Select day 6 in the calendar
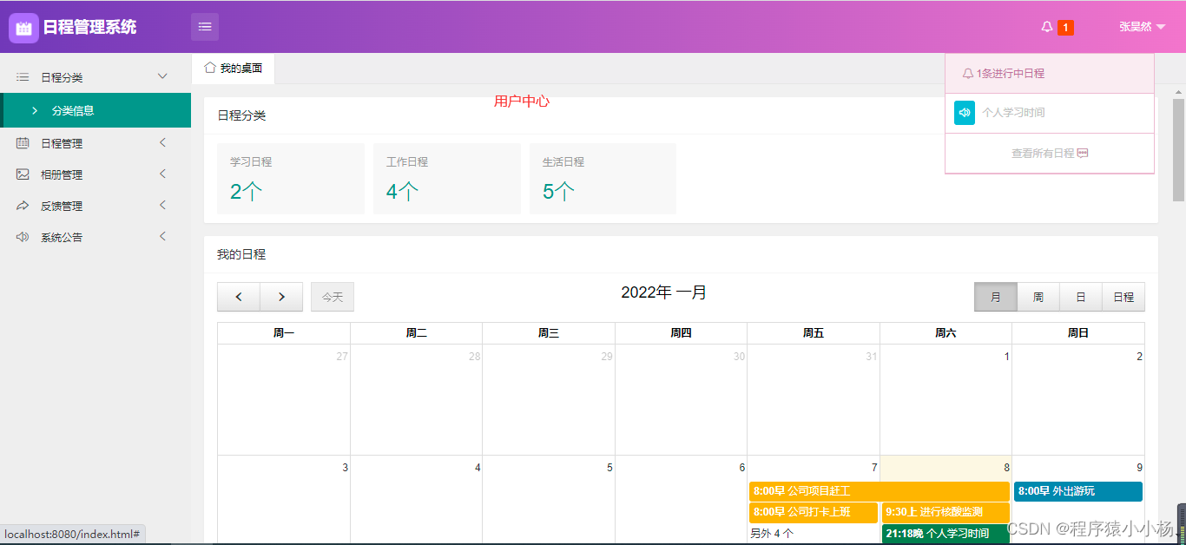This screenshot has height=545, width=1186. point(741,468)
